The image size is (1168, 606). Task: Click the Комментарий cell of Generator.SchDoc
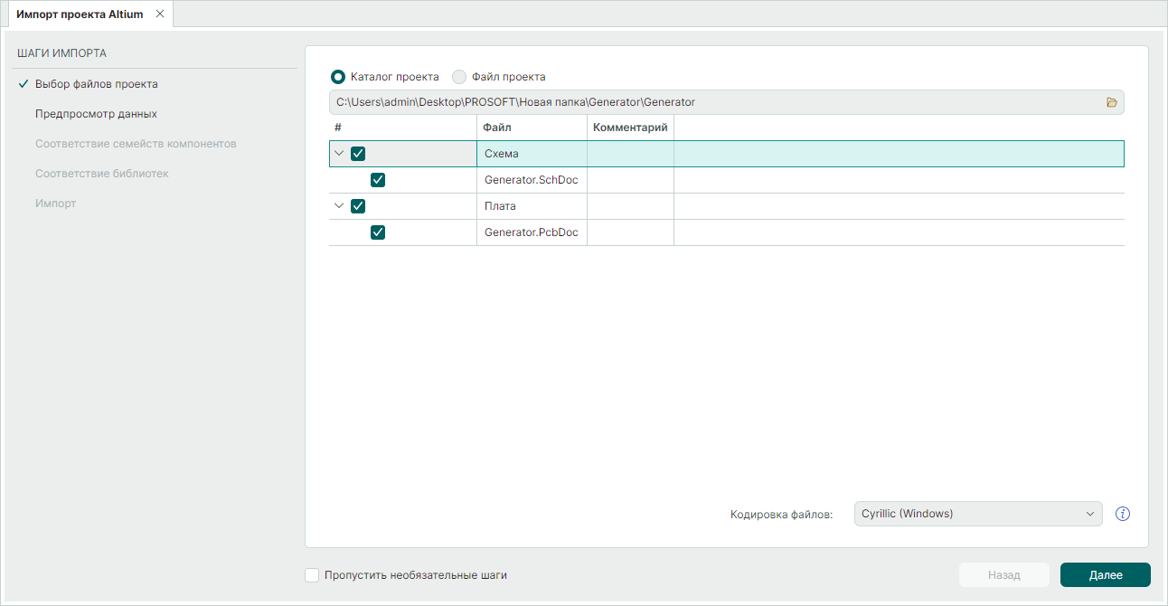630,180
